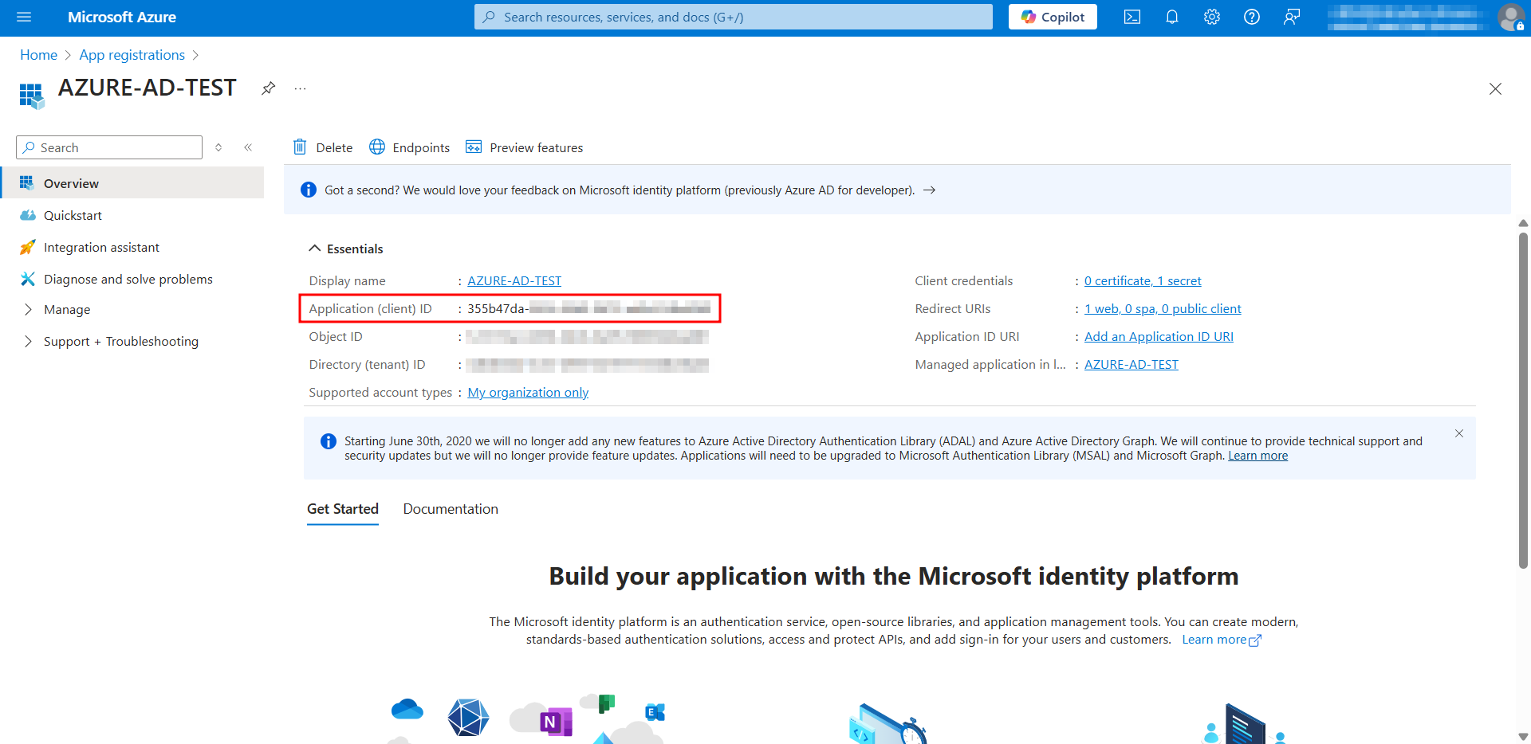Open the notifications bell

[1172, 17]
